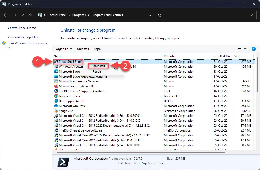Image resolution: width=260 pixels, height=170 pixels.
Task: Sort by the Publisher column header
Action: coord(170,56)
